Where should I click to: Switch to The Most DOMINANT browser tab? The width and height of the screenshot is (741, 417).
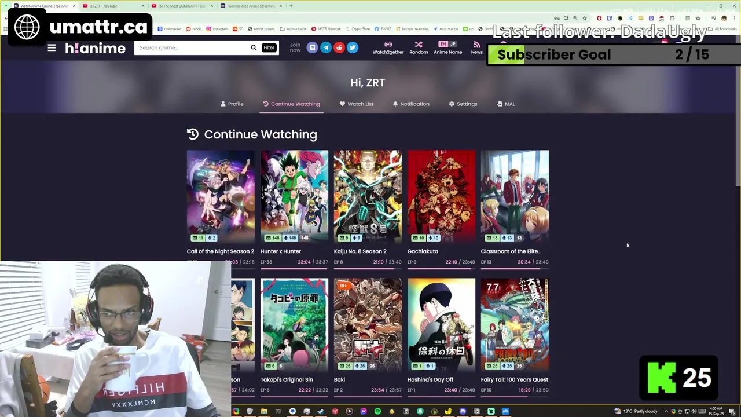pyautogui.click(x=181, y=6)
